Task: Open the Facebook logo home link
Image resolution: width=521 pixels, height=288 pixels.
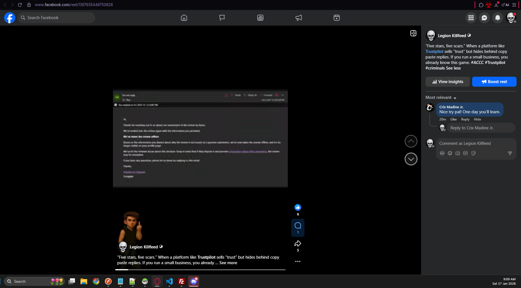Action: (x=10, y=18)
